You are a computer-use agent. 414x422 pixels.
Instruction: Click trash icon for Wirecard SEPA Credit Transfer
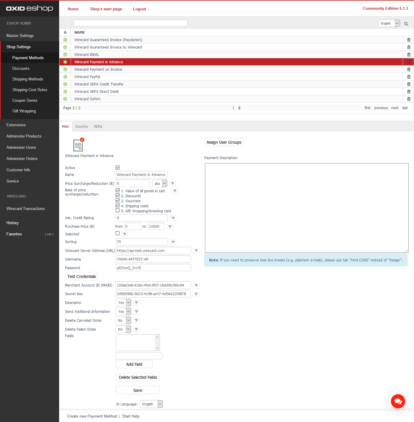click(409, 84)
